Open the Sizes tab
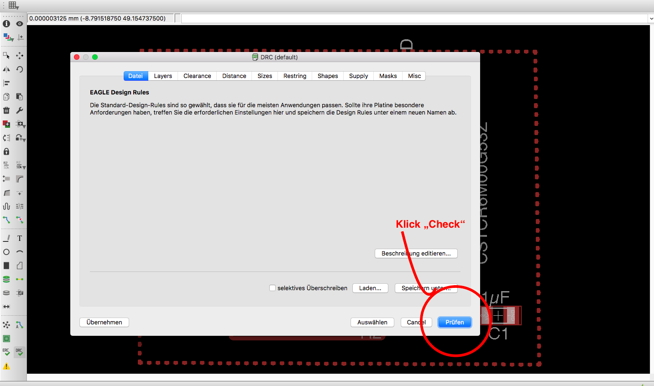This screenshot has height=386, width=654. [265, 76]
